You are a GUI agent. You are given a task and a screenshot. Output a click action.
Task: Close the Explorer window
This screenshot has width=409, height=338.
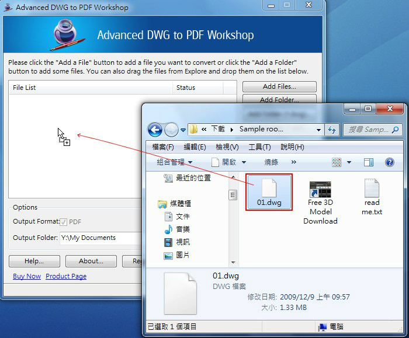(390, 109)
